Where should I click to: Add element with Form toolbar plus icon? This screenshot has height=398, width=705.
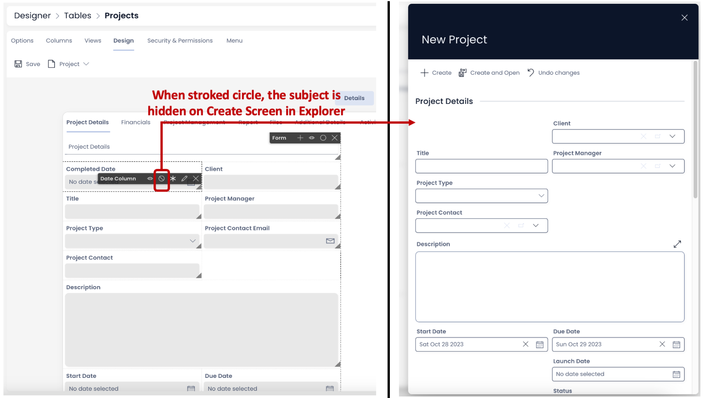coord(300,138)
